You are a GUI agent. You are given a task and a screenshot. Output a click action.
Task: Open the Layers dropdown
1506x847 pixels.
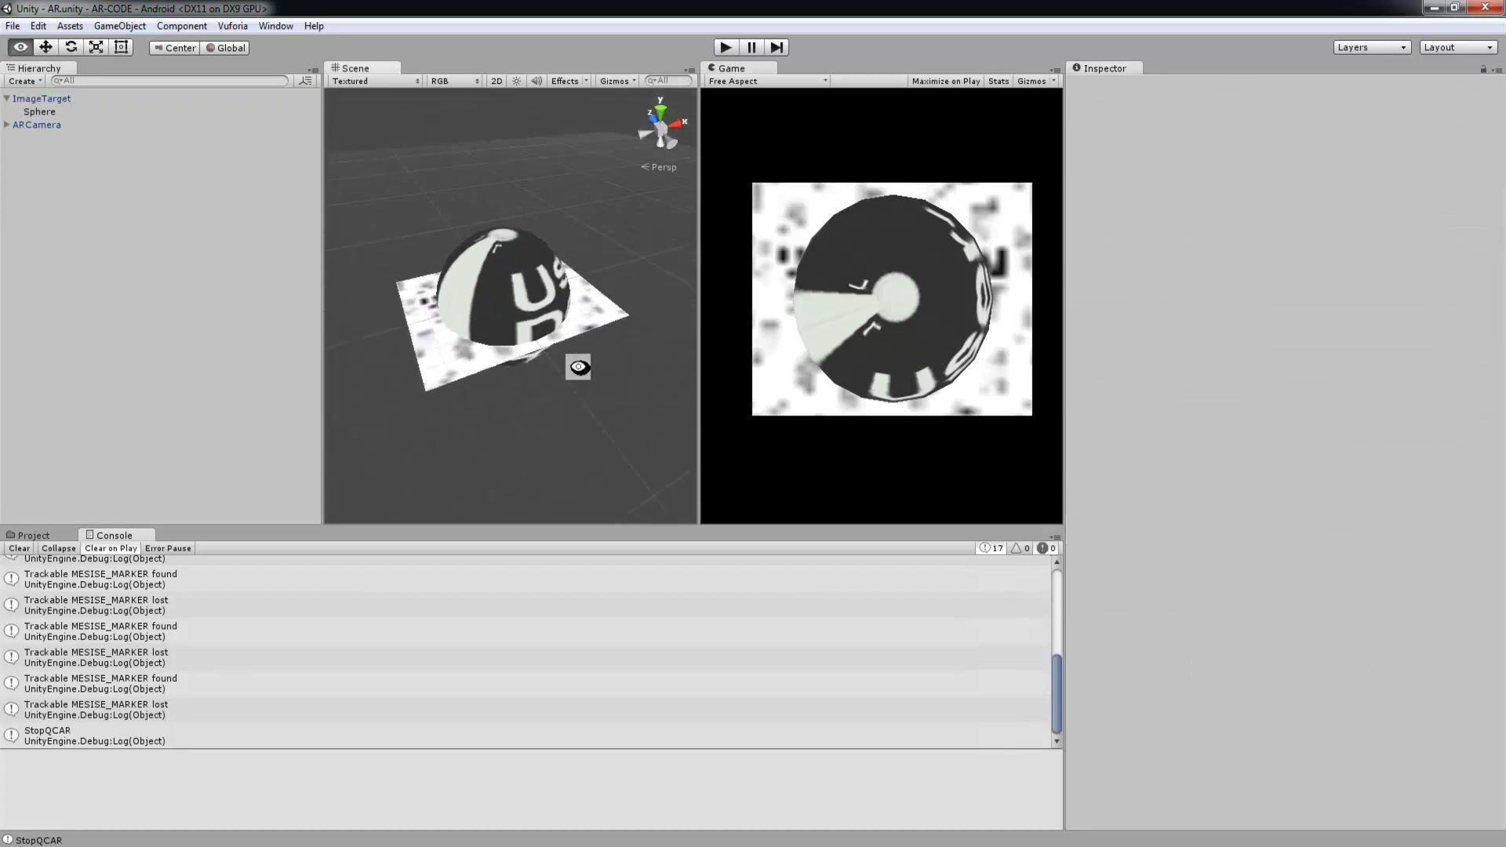pyautogui.click(x=1372, y=48)
